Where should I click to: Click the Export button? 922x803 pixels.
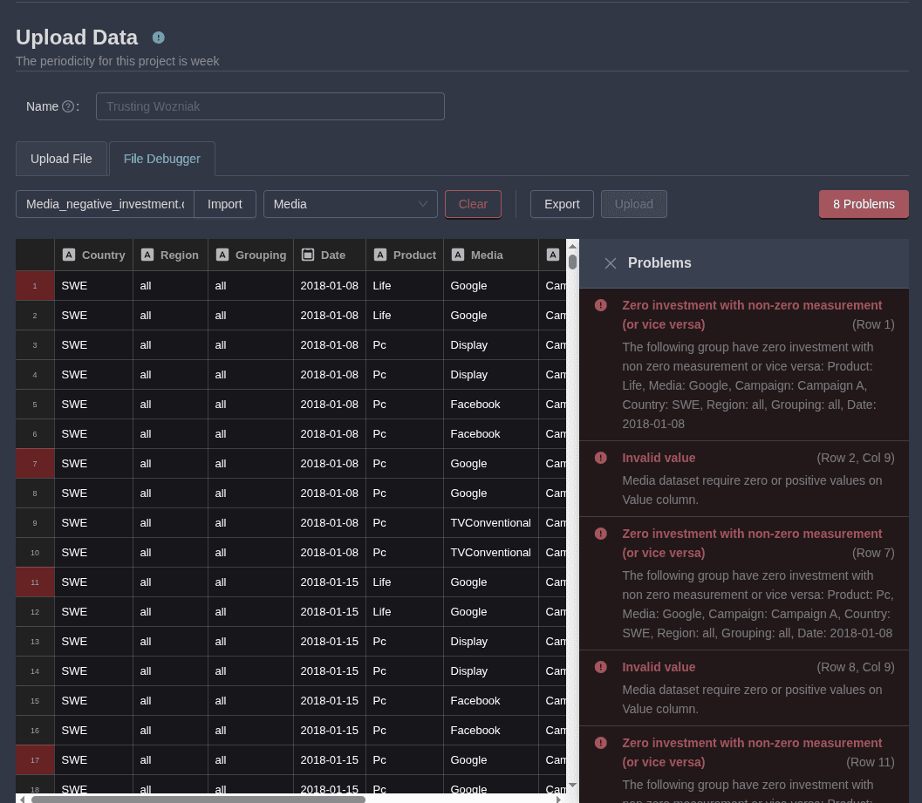[x=562, y=204]
